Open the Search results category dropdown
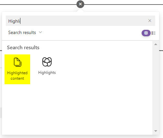163x138 pixels. click(x=25, y=32)
